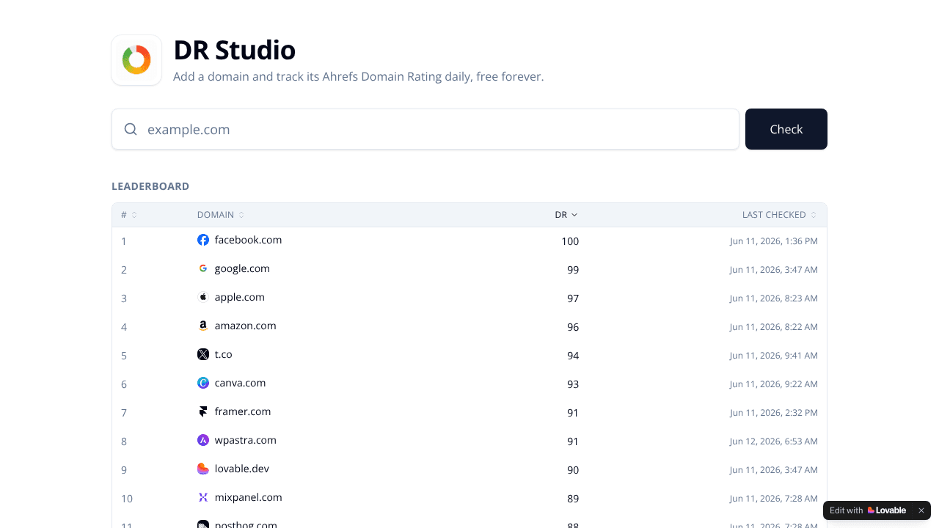This screenshot has width=939, height=528.
Task: Dismiss the Edit with Lovable badge
Action: 921,510
